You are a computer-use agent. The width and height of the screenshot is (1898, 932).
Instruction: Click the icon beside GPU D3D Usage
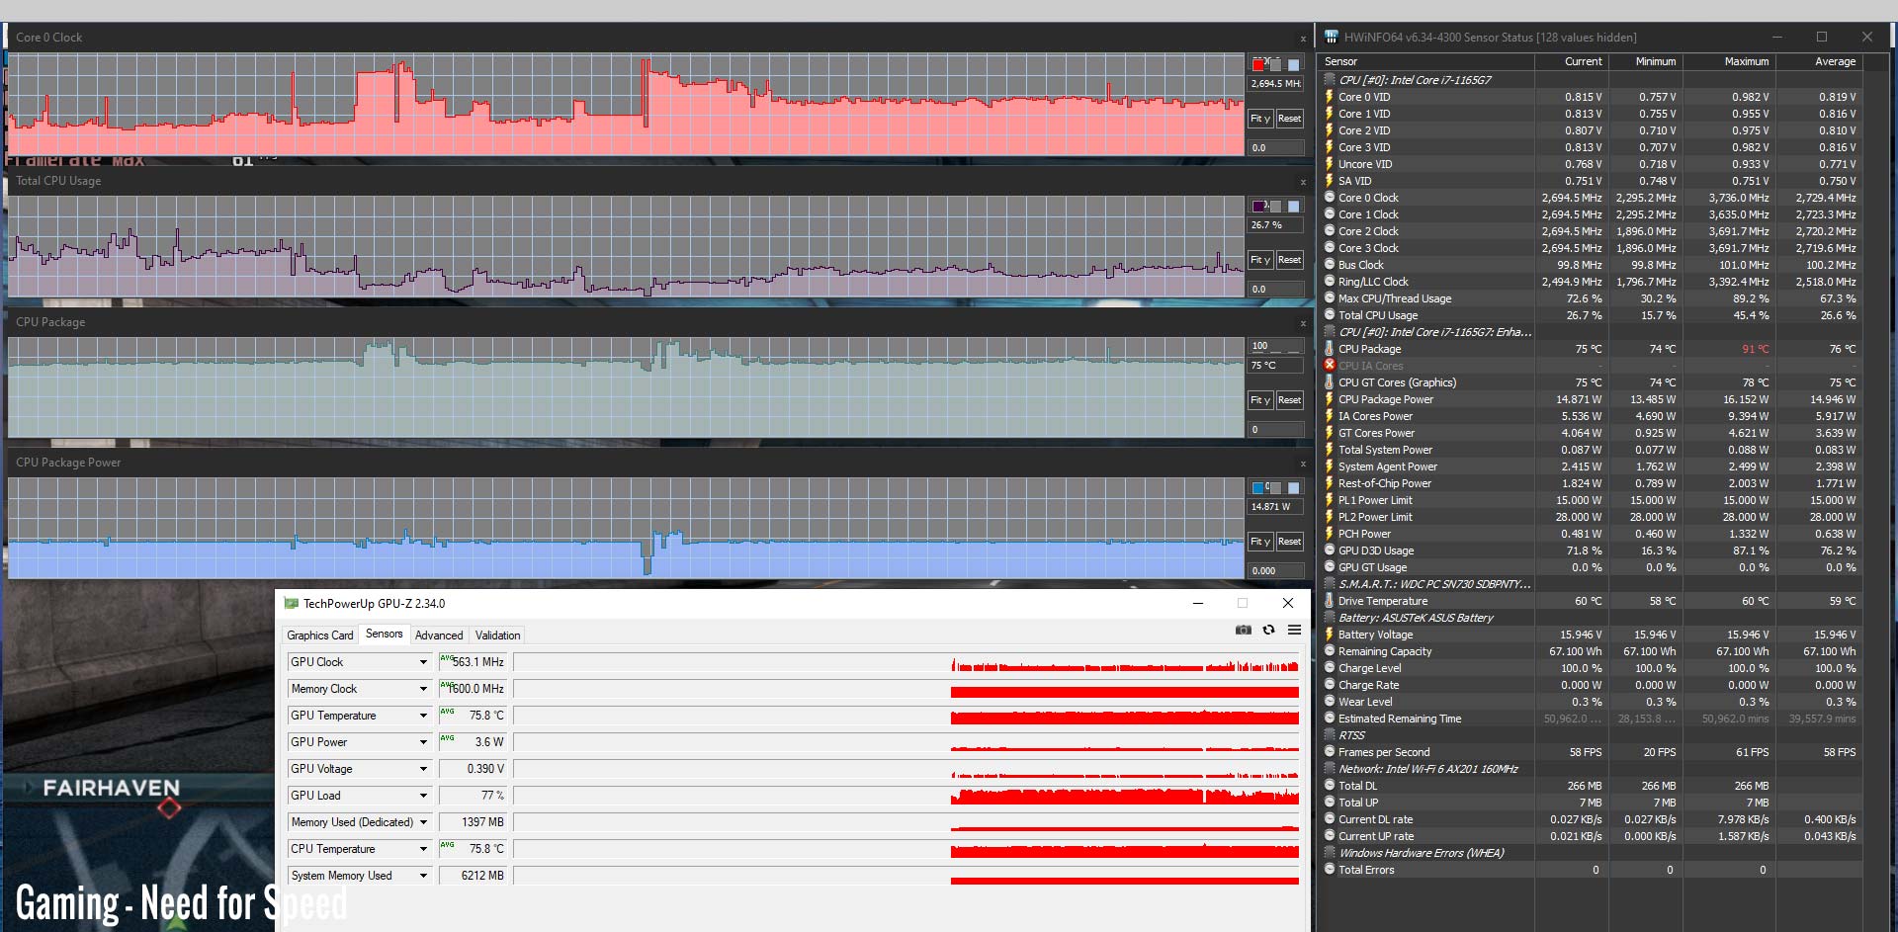tap(1330, 550)
